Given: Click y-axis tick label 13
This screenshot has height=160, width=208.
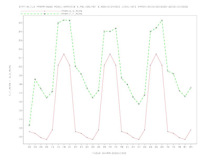Looking at the screenshot, I should (20, 128).
